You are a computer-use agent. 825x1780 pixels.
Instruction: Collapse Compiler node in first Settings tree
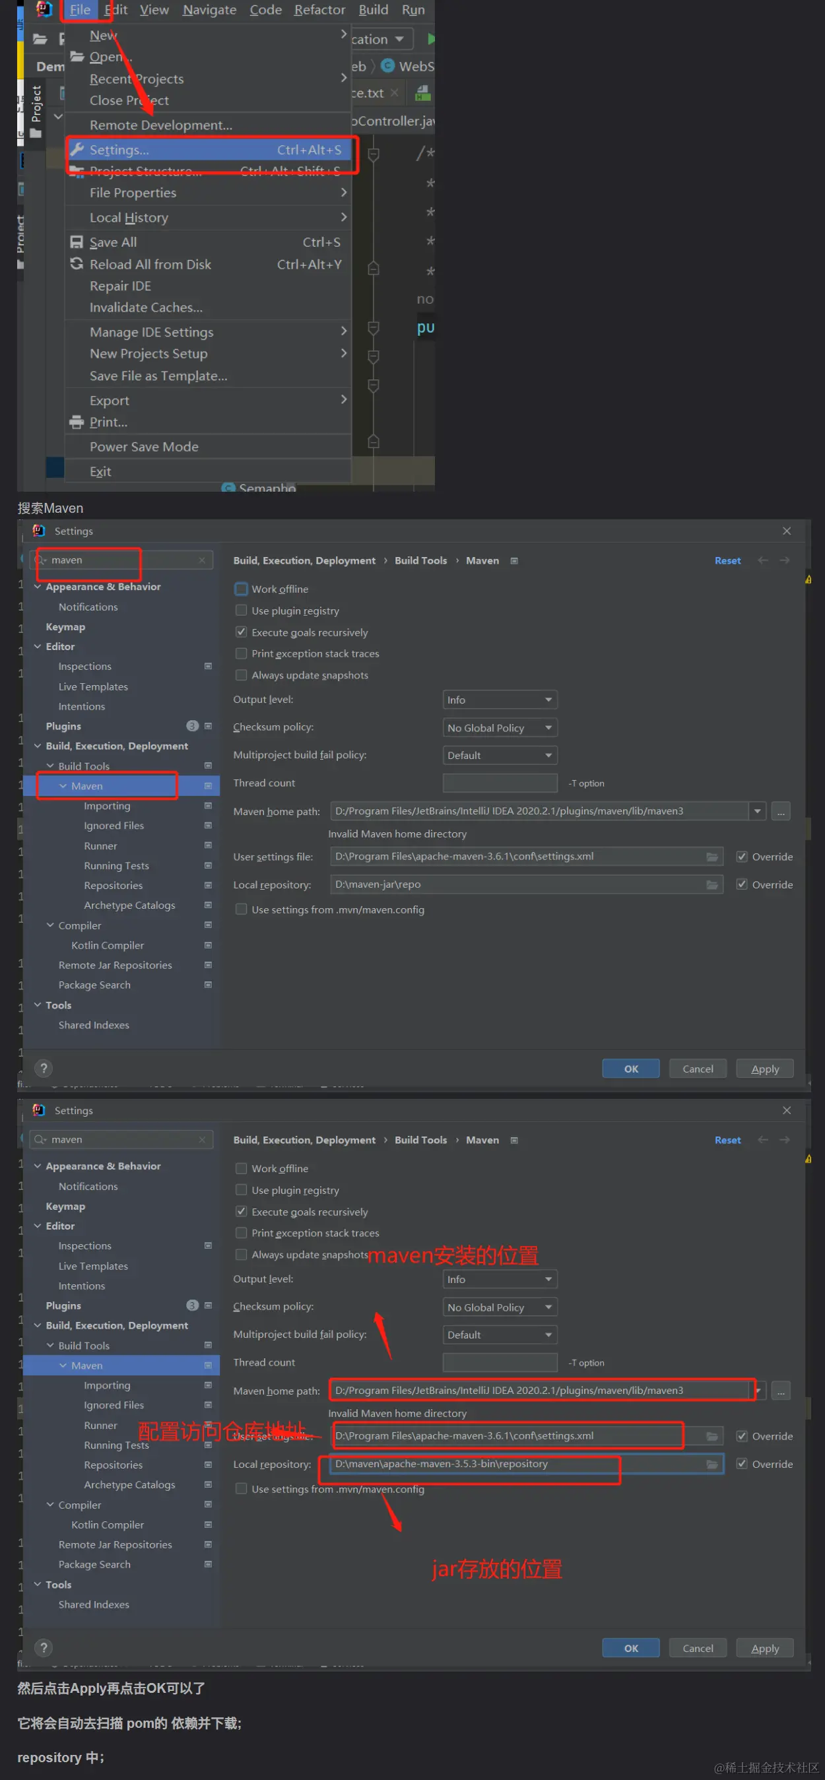click(49, 925)
